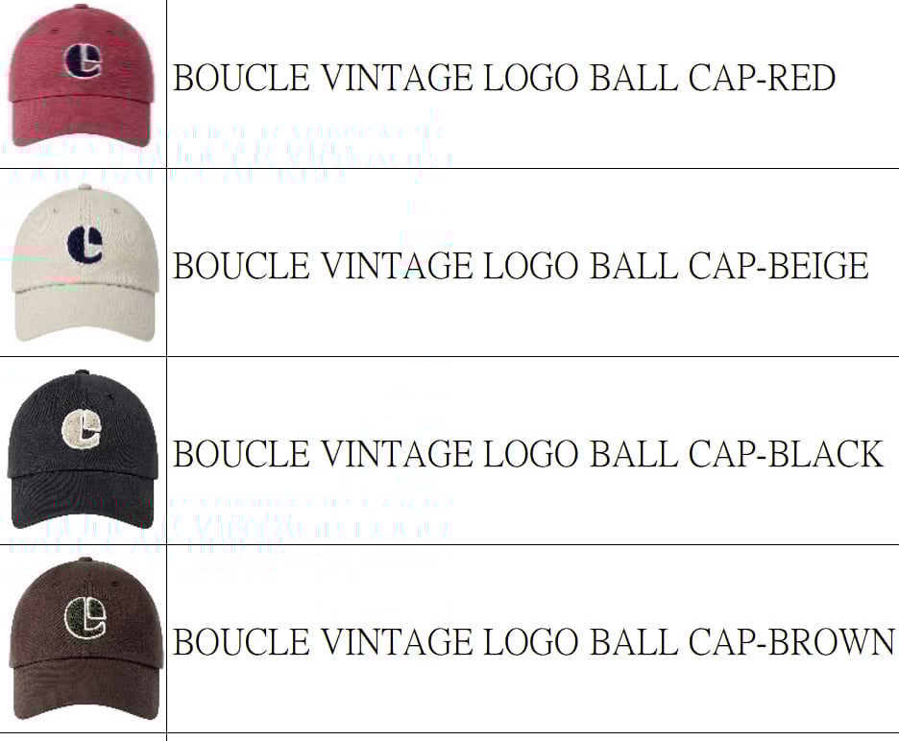Click the BOUCLE VINTAGE LOGO BALL CAP-BEIGE text
899x741 pixels.
521,266
